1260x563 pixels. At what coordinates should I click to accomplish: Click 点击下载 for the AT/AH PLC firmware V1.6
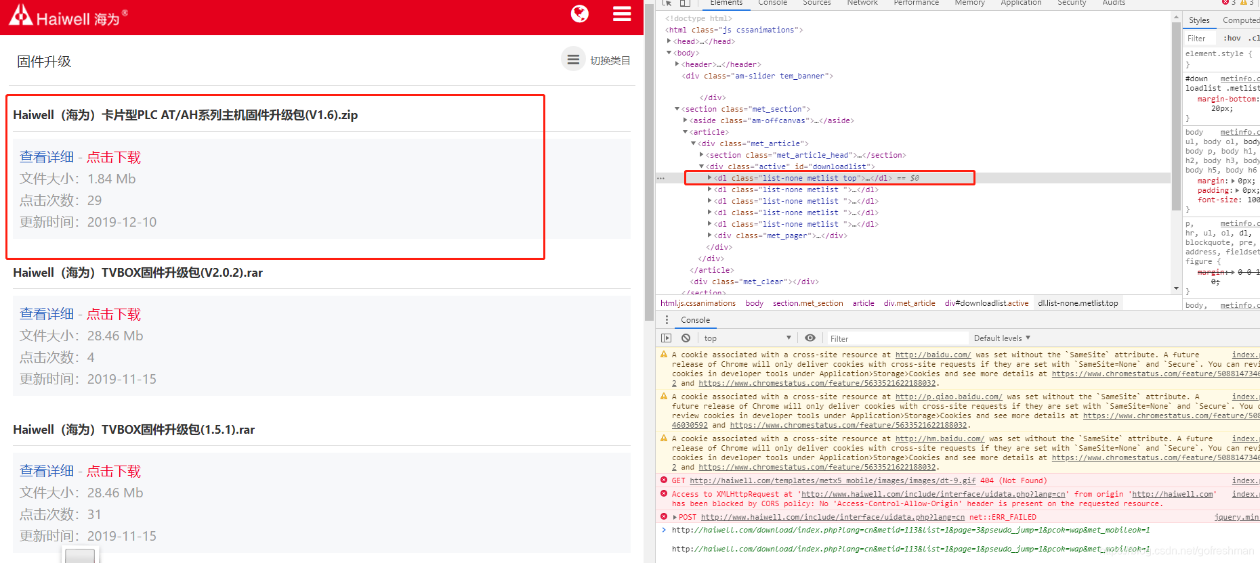pos(114,157)
